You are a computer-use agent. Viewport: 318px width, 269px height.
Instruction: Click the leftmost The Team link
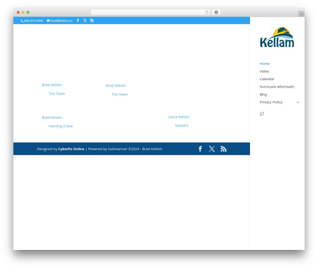[x=57, y=93]
